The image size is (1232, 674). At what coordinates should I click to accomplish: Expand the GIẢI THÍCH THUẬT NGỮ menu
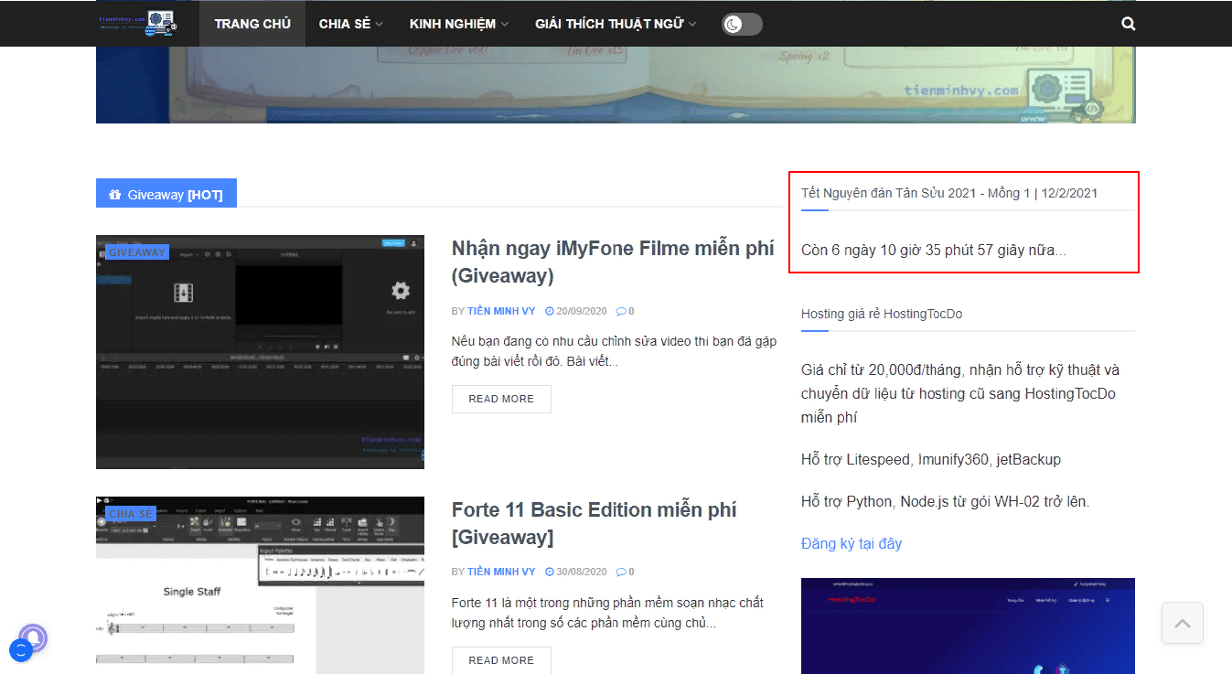click(x=615, y=24)
